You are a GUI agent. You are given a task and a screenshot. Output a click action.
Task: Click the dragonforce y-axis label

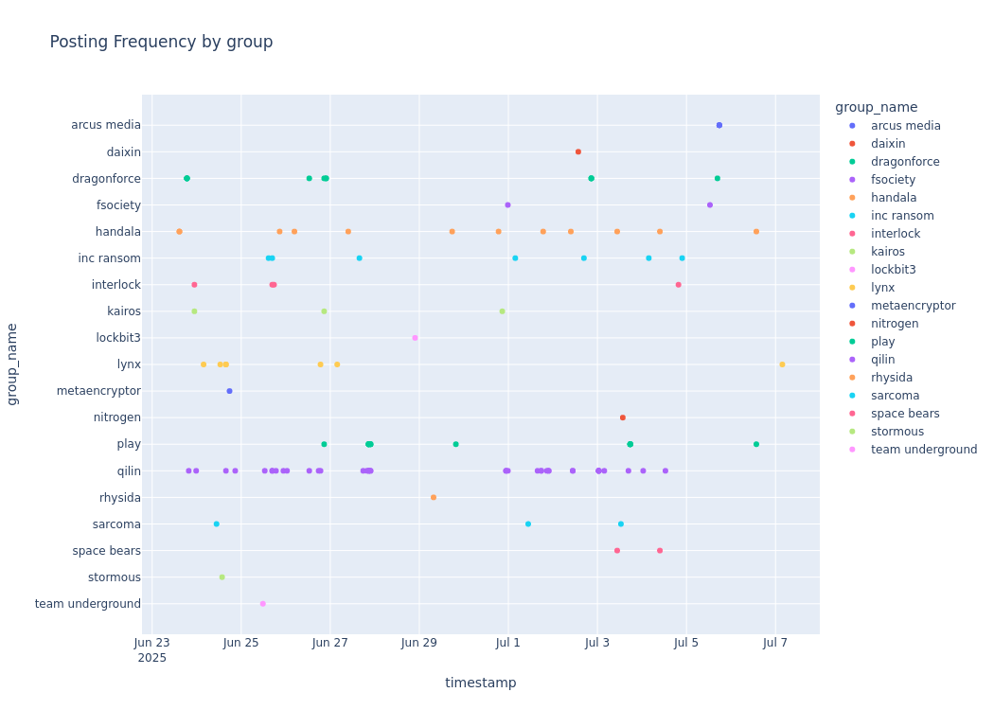pyautogui.click(x=106, y=179)
